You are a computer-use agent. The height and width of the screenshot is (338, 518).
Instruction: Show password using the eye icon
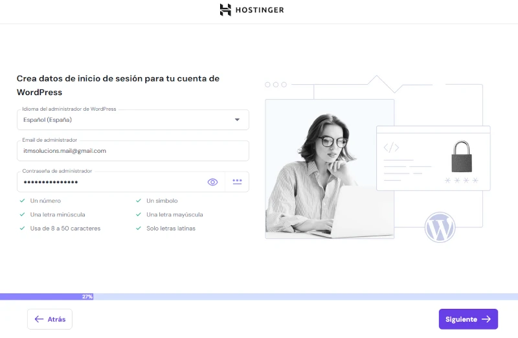(212, 182)
